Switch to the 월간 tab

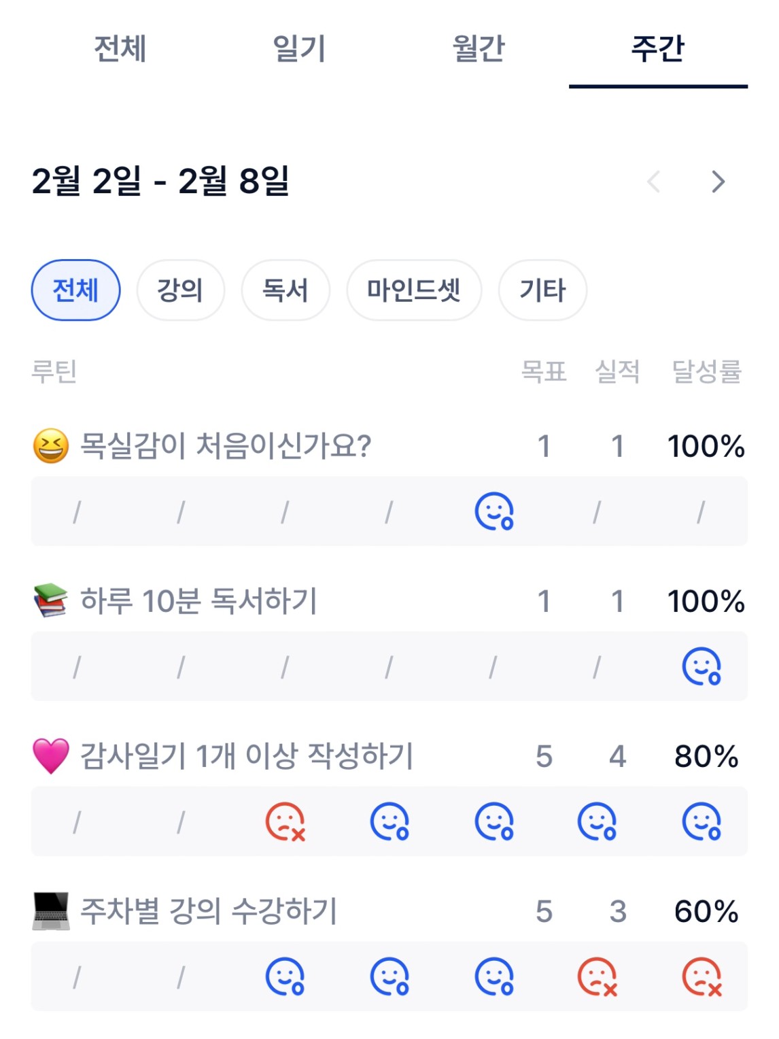479,49
